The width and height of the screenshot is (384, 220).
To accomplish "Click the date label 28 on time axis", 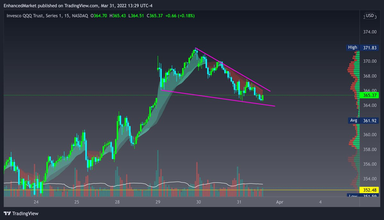I will [117, 202].
